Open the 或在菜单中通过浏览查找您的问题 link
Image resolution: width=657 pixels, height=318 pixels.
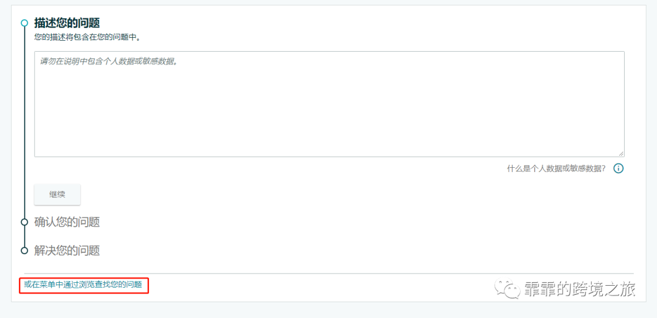[83, 285]
